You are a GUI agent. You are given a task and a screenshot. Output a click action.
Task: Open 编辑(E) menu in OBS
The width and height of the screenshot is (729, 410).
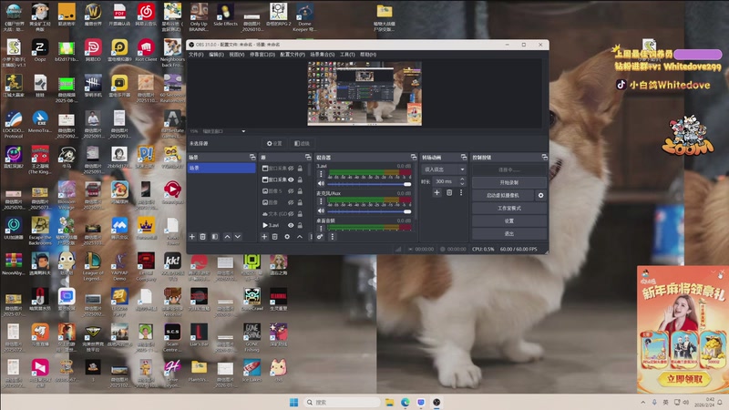tap(216, 55)
